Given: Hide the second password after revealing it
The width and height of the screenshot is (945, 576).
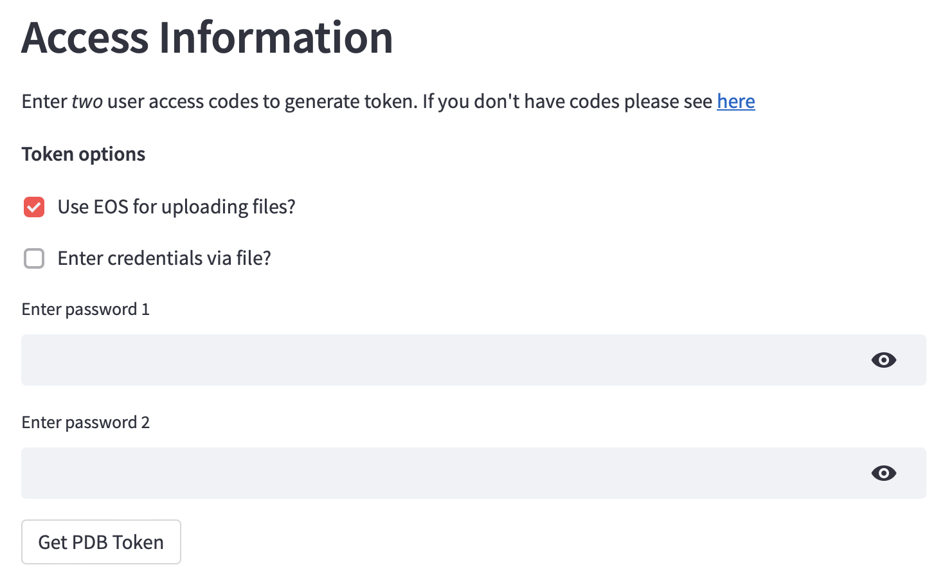Looking at the screenshot, I should (x=883, y=473).
